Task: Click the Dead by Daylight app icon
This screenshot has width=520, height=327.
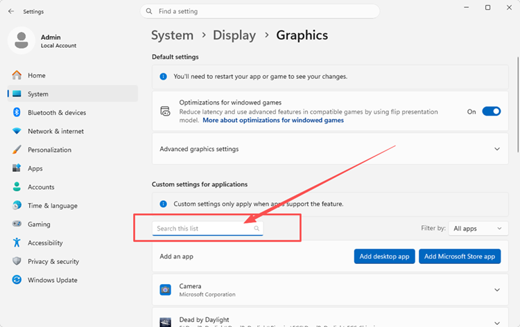Action: pyautogui.click(x=165, y=322)
